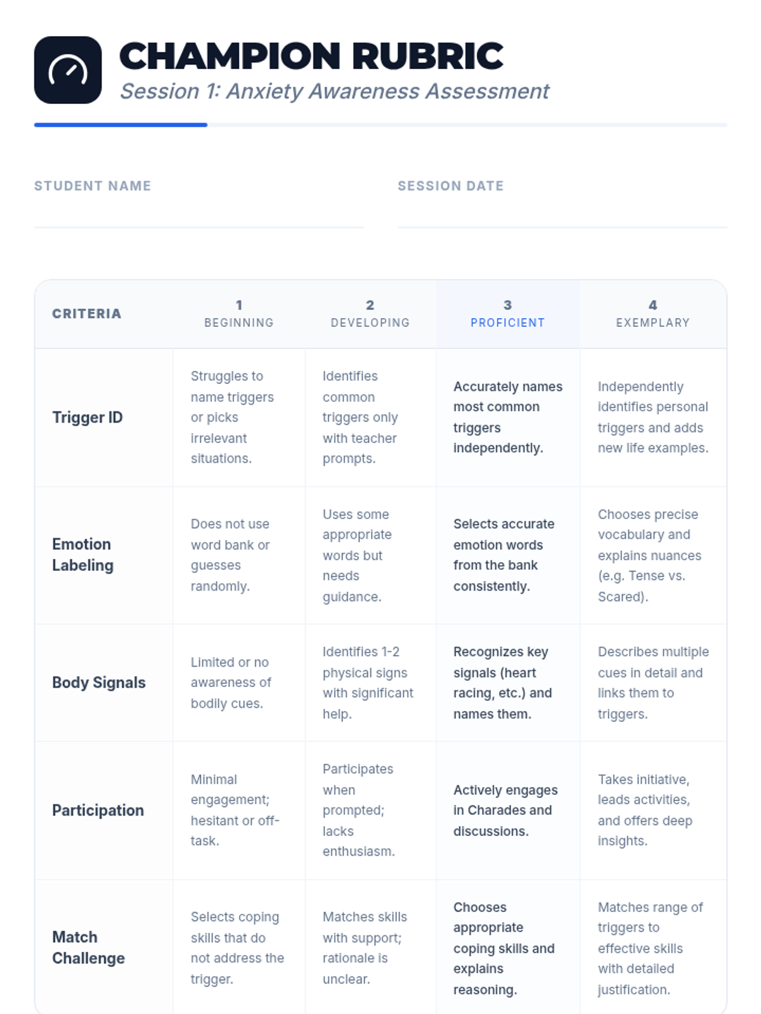The width and height of the screenshot is (761, 1014).
Task: Select Beginning cell 'Limited or no awareness'
Action: 239,683
